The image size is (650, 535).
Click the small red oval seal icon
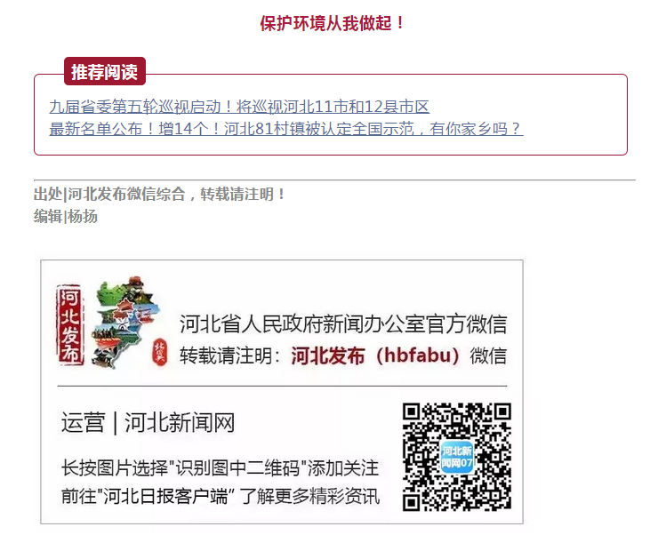tap(159, 353)
